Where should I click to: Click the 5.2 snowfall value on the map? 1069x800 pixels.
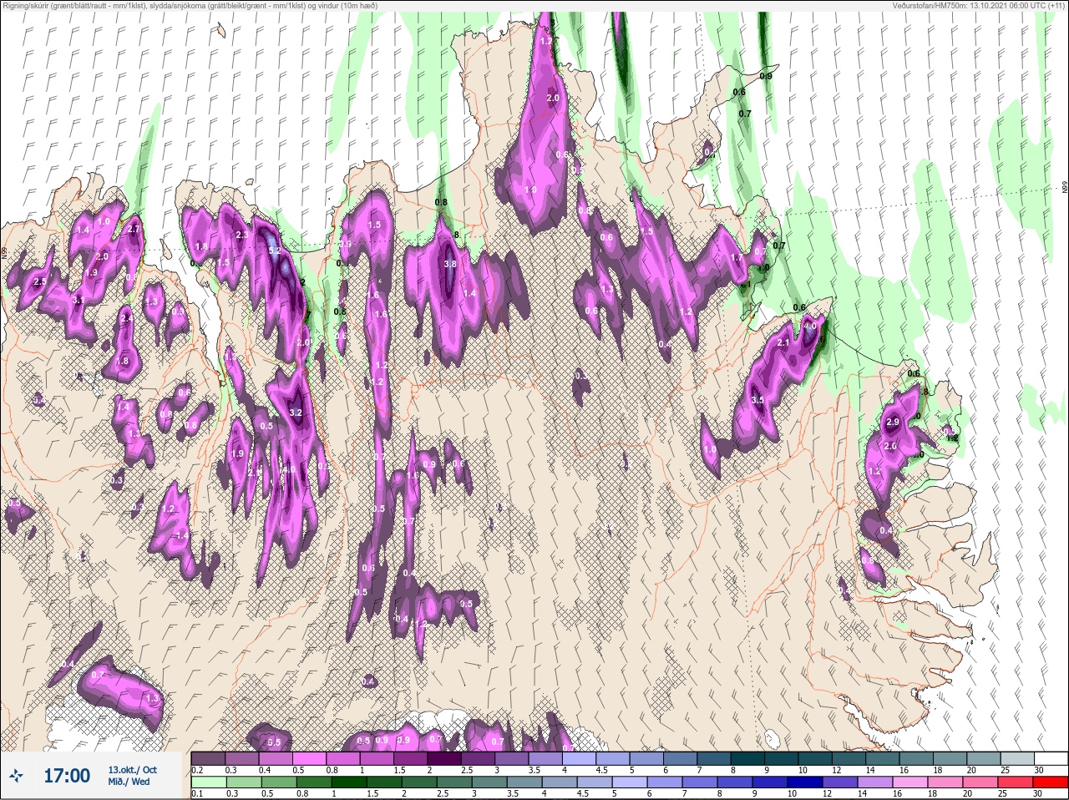(x=274, y=251)
